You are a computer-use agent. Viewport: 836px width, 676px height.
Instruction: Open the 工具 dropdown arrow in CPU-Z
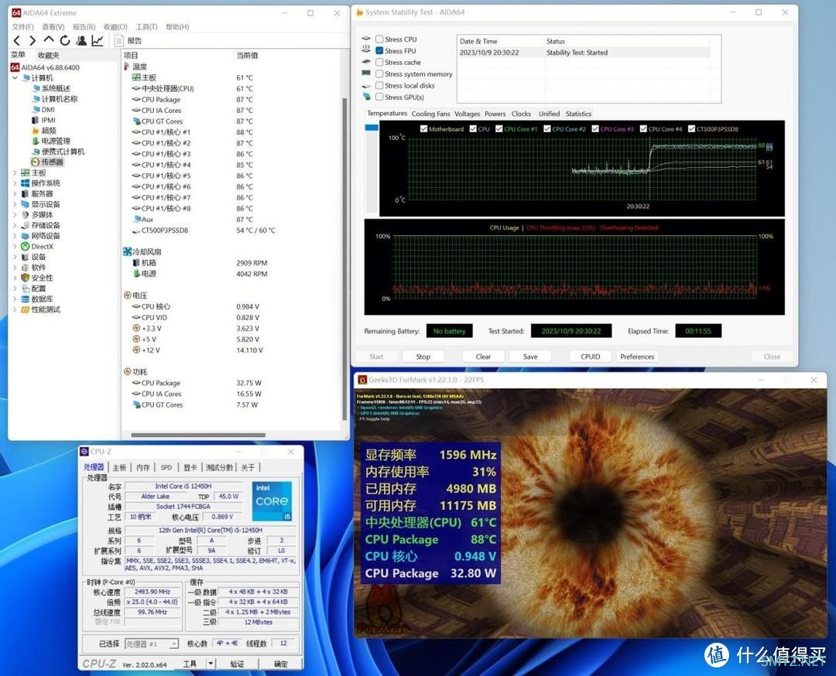(211, 664)
